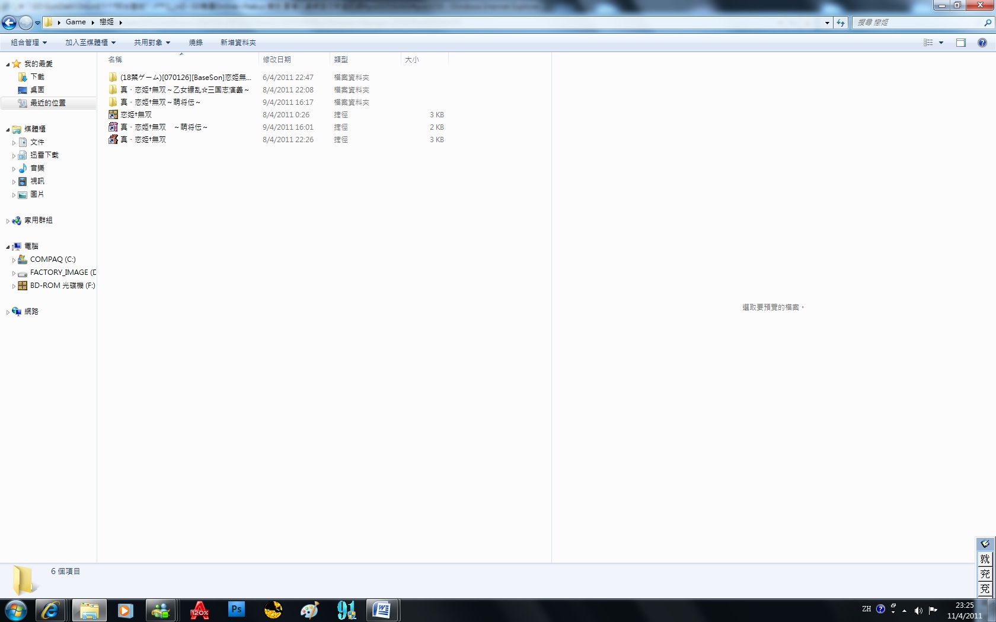Click 新增資料夾 new folder button
Viewport: 996px width, 622px height.
pos(238,43)
